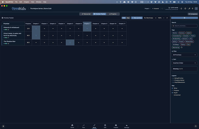
Task: Toggle the Clue tag filter
Action: (x=188, y=45)
